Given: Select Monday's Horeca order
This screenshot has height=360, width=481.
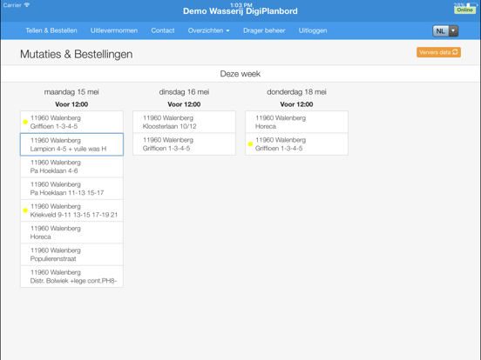Looking at the screenshot, I should pyautogui.click(x=71, y=233).
